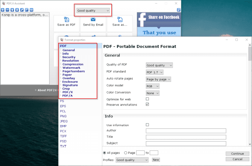Screen dimensions: 252x166
Task: Select Signature under PDF tree
Action: 70,85
